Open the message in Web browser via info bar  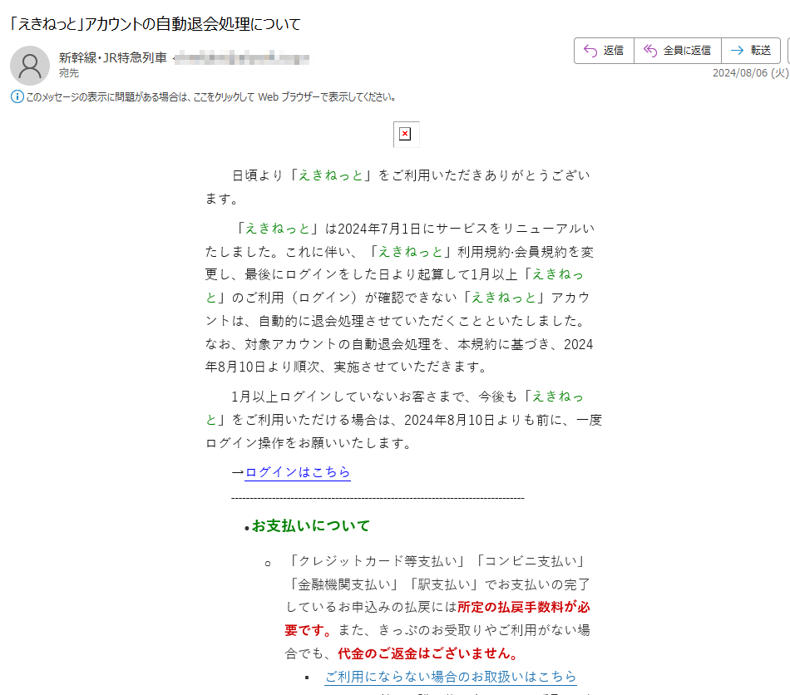[x=210, y=96]
